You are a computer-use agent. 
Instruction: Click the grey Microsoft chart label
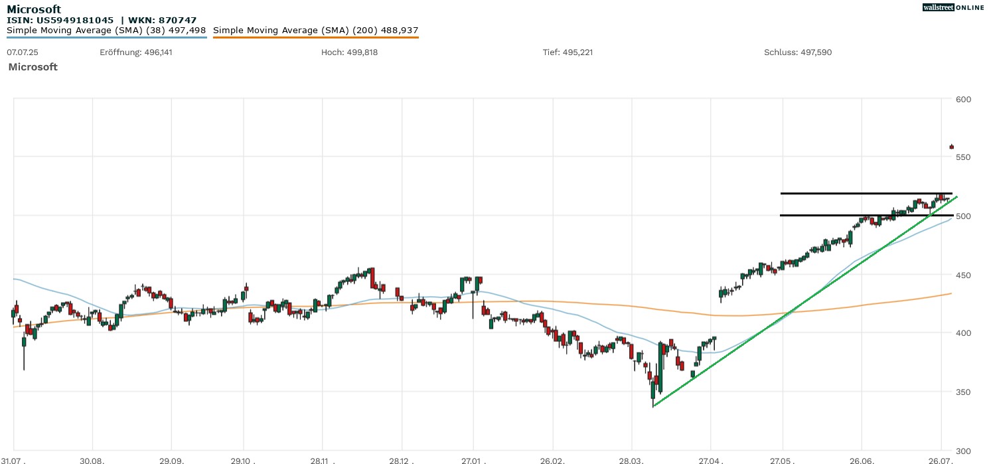point(33,67)
